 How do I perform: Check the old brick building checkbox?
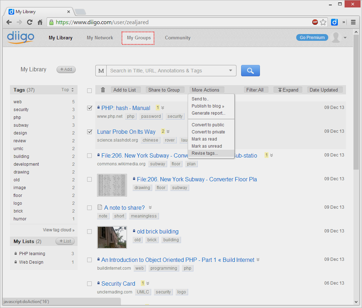89,231
